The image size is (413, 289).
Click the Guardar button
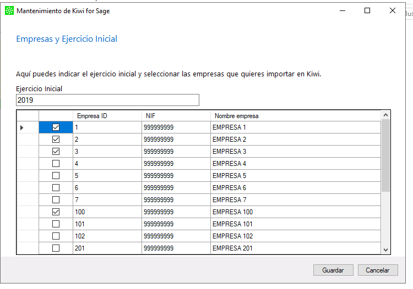(x=333, y=270)
